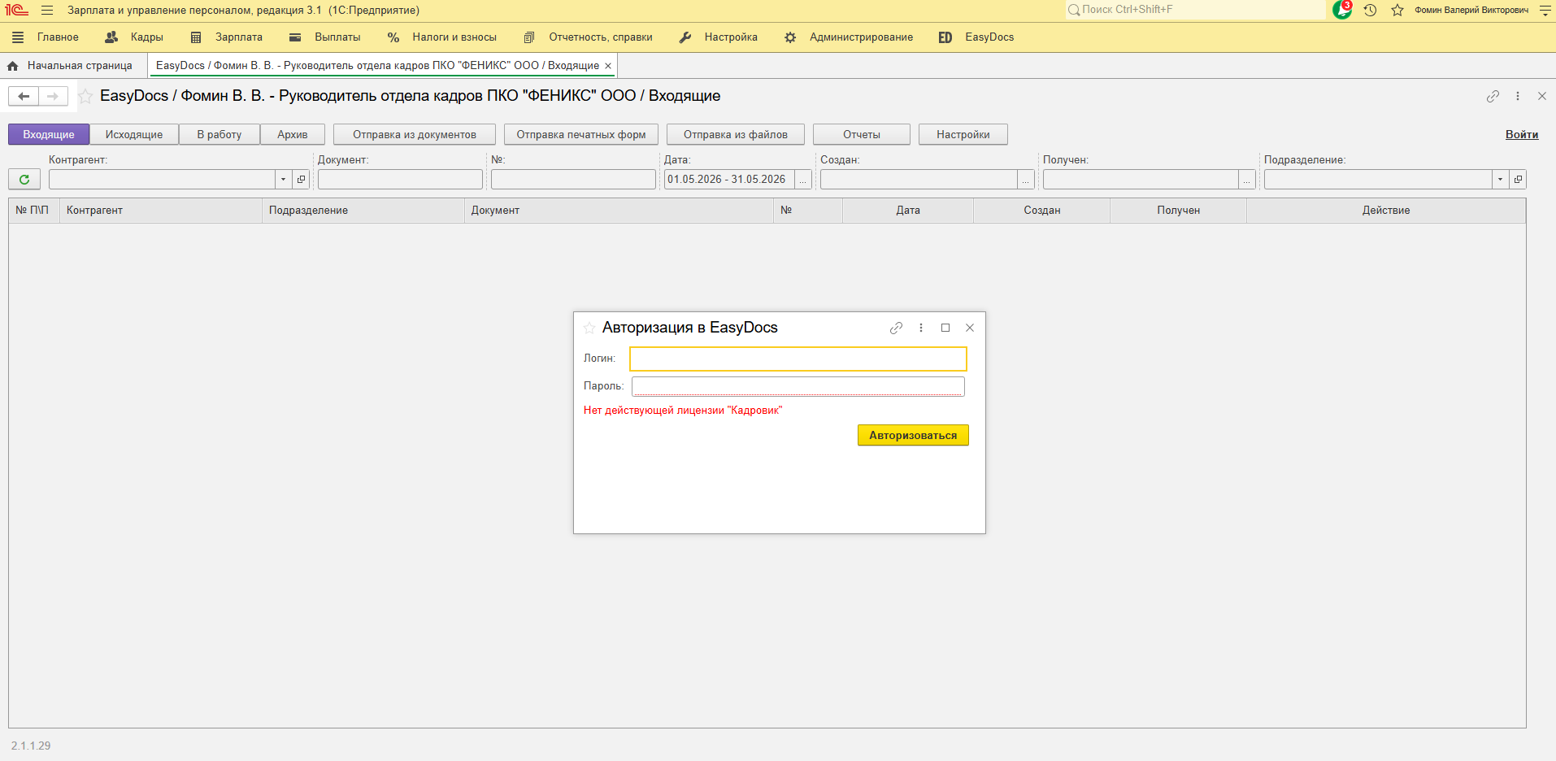This screenshot has height=761, width=1556.
Task: Close the EasyDocs Входящие tab
Action: 608,66
